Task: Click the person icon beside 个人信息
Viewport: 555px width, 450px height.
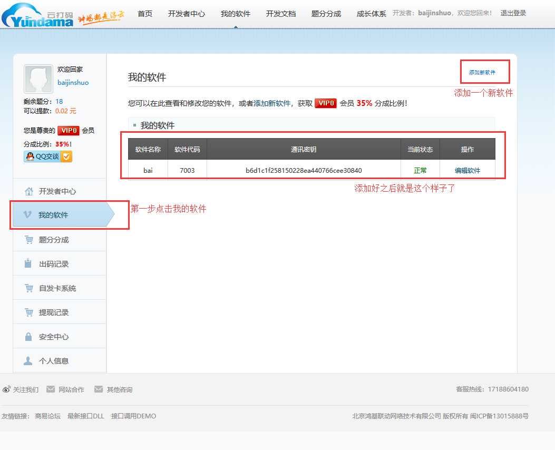Action: [x=28, y=360]
